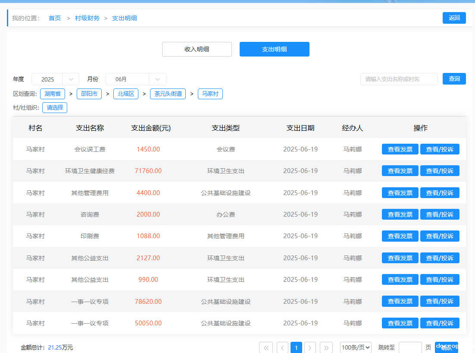Switch to the 收入明细 tab
Screen dimensions: 475x353
click(197, 49)
